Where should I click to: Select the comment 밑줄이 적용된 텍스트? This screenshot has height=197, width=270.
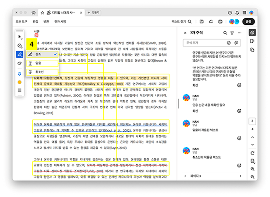click(205, 130)
